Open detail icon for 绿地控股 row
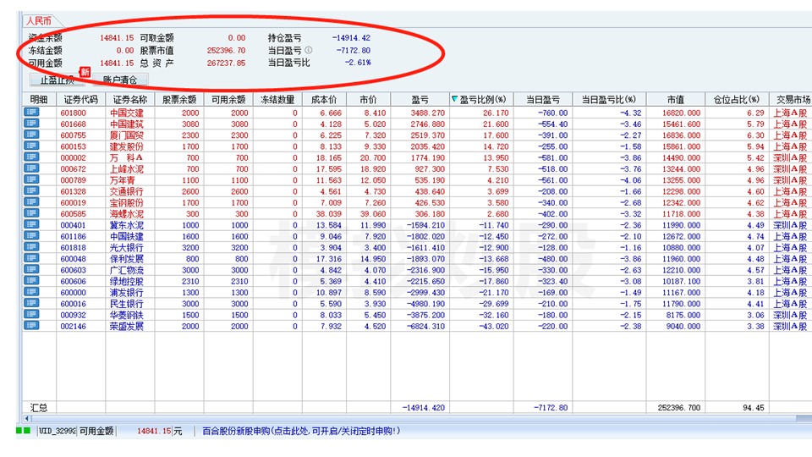The image size is (812, 457). point(31,280)
